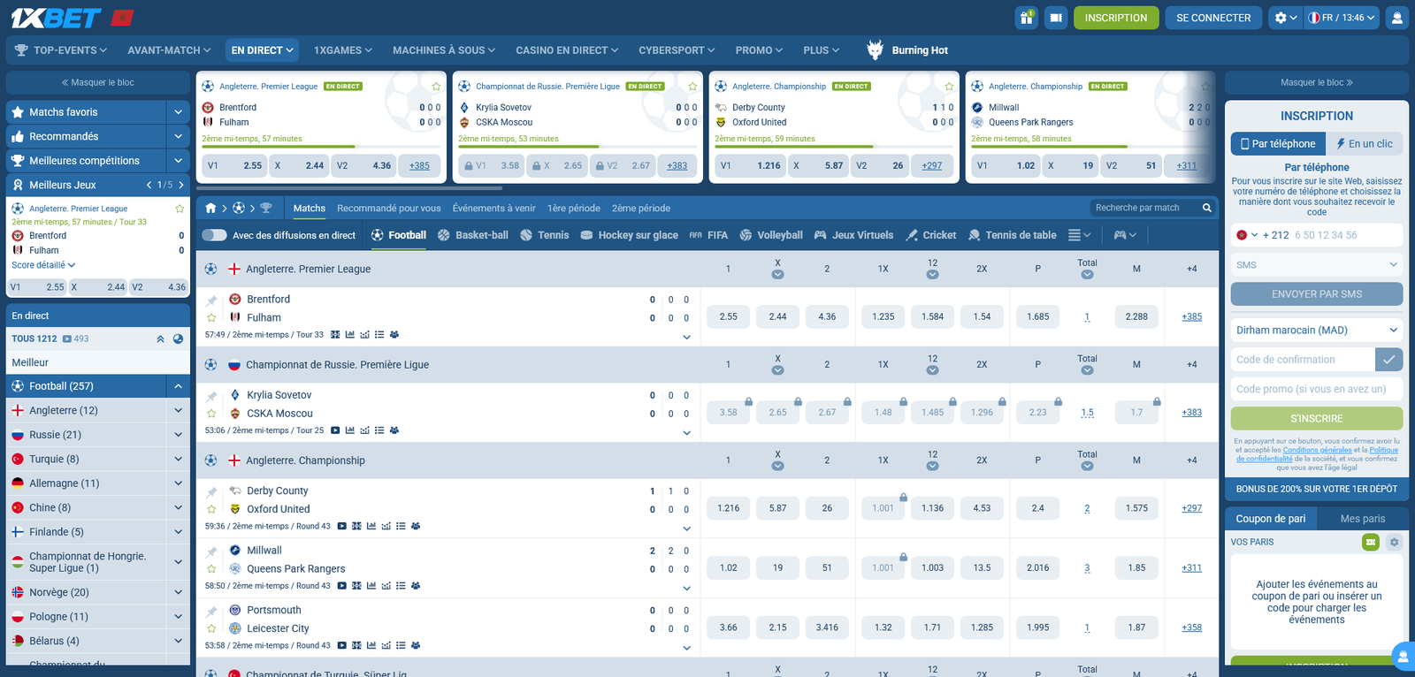
Task: Select Hockey sur glace sport filter
Action: (630, 235)
